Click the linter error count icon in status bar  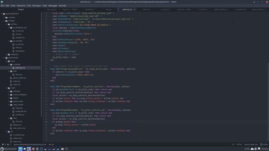pos(3,144)
